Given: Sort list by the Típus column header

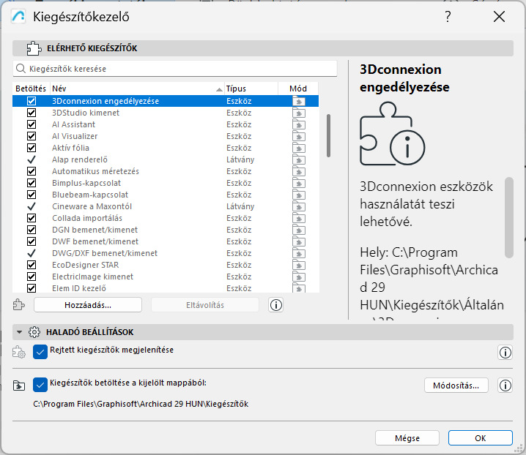Looking at the screenshot, I should [251, 89].
